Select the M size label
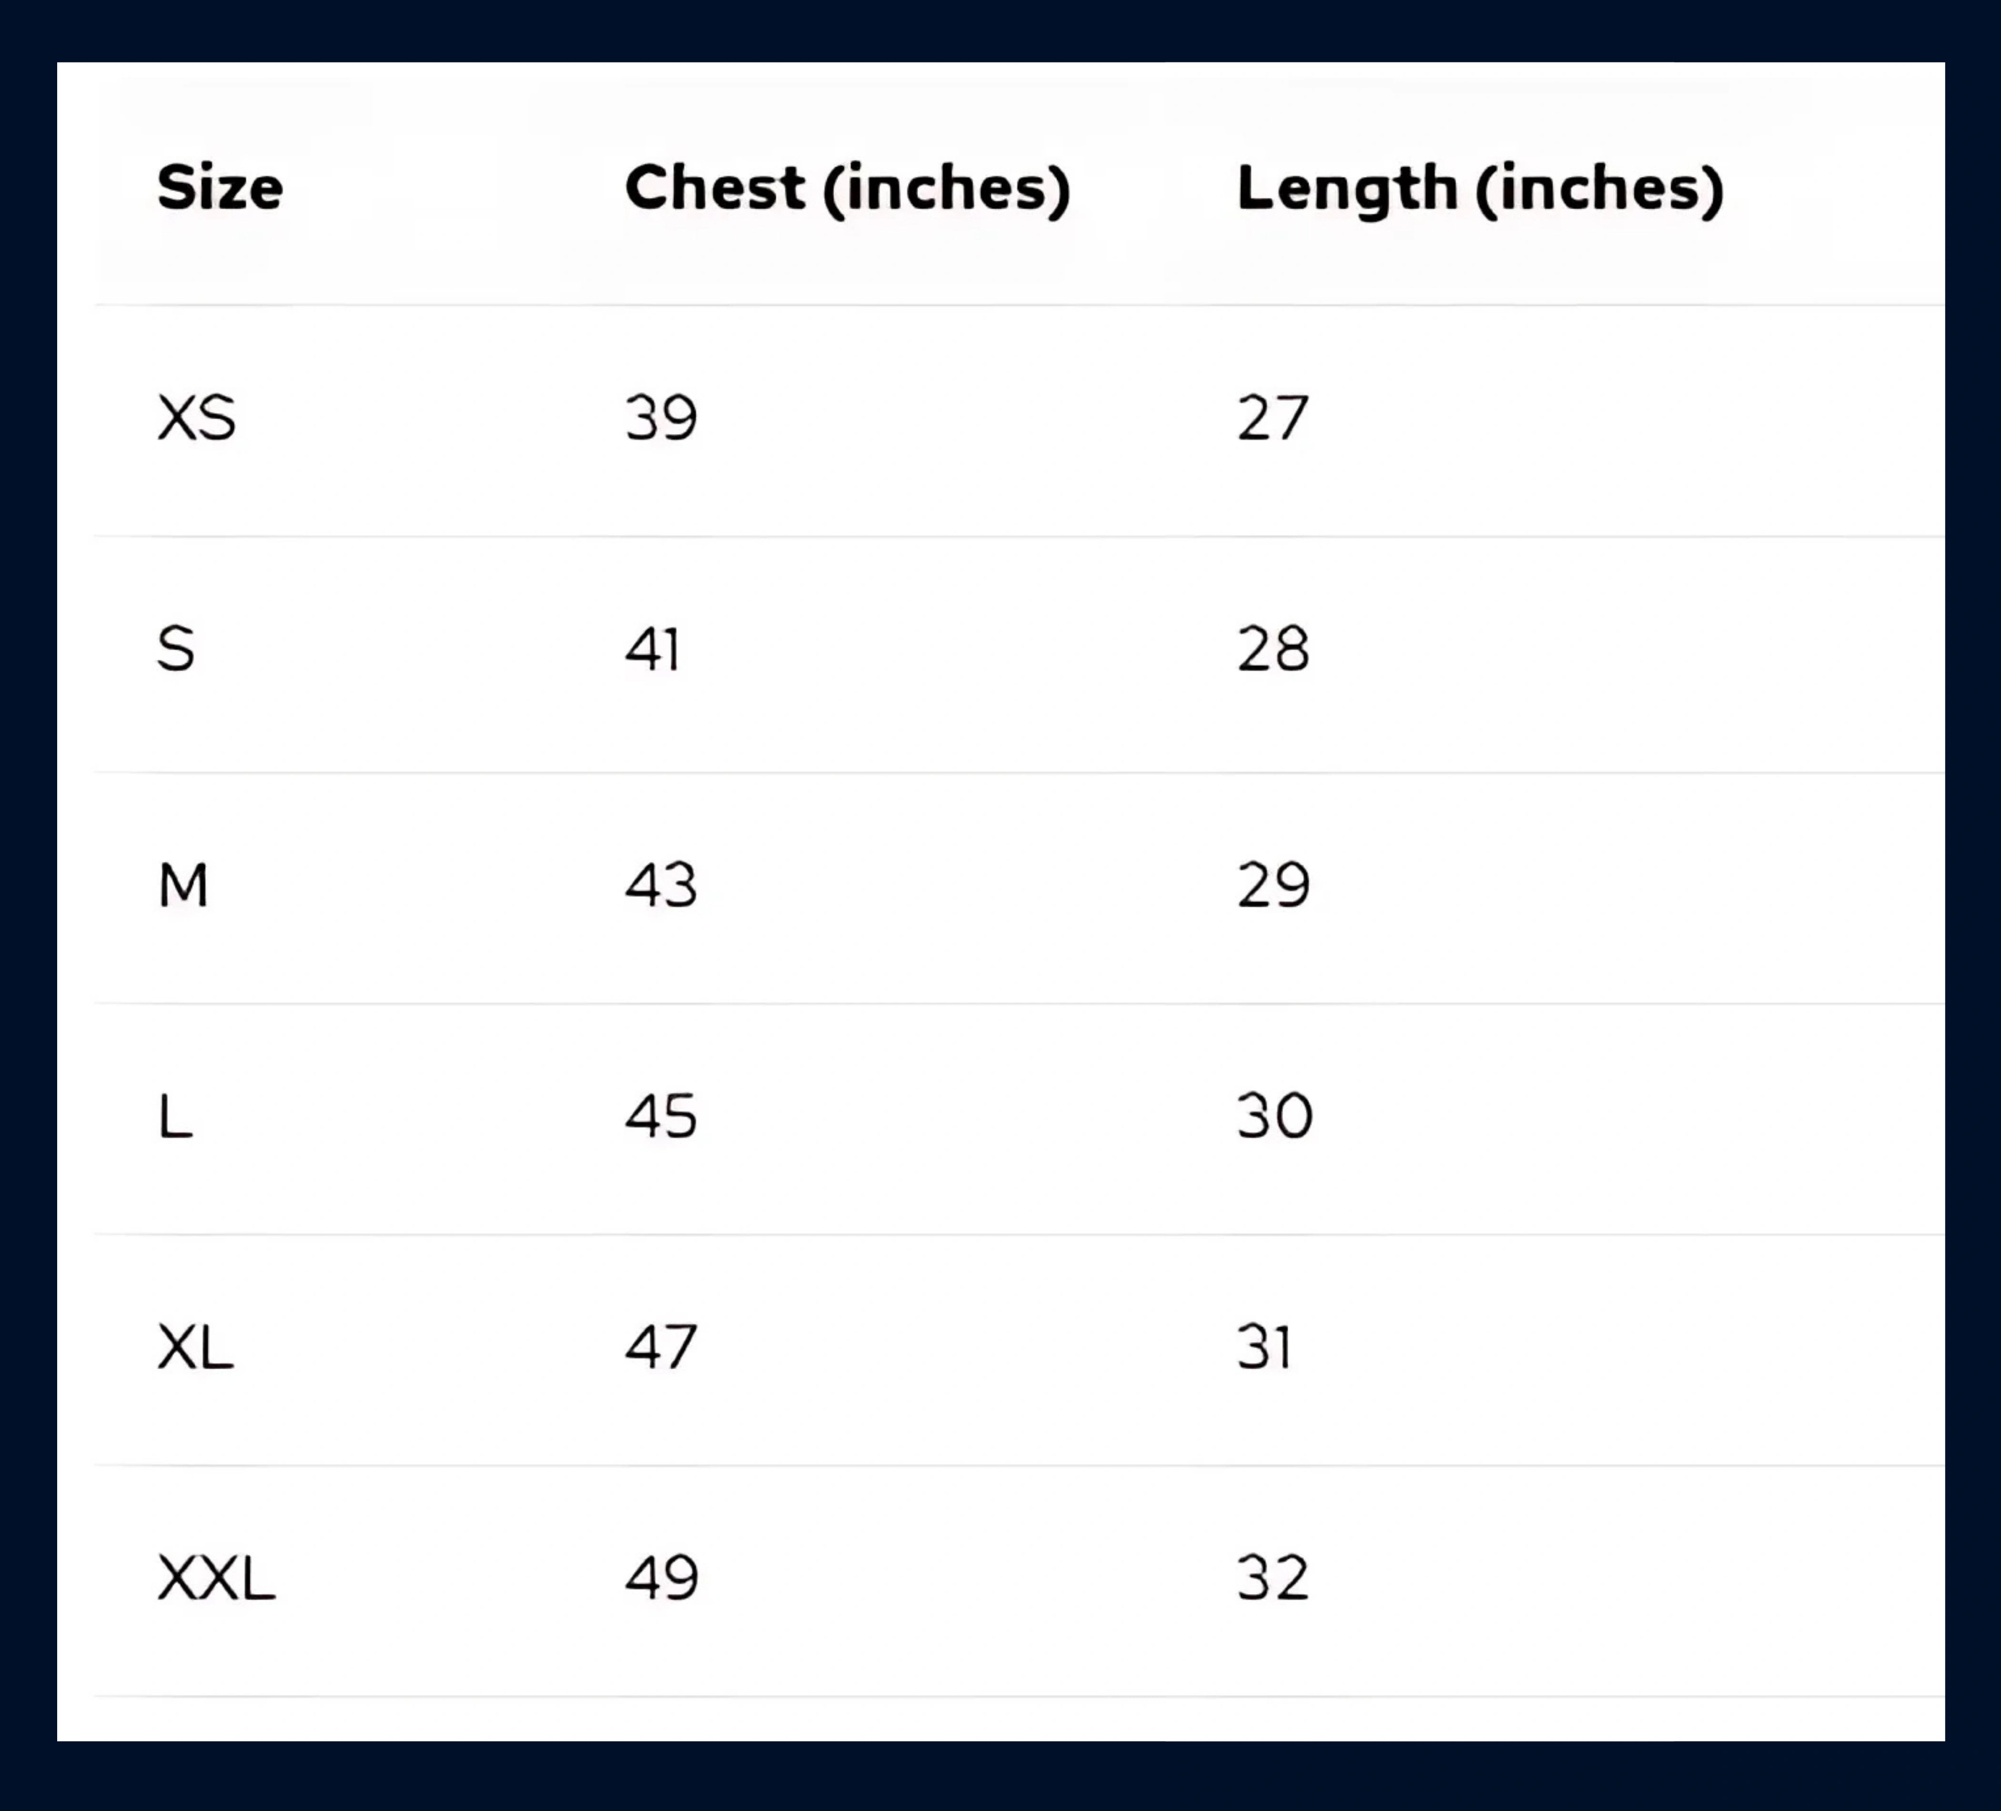 click(x=183, y=885)
